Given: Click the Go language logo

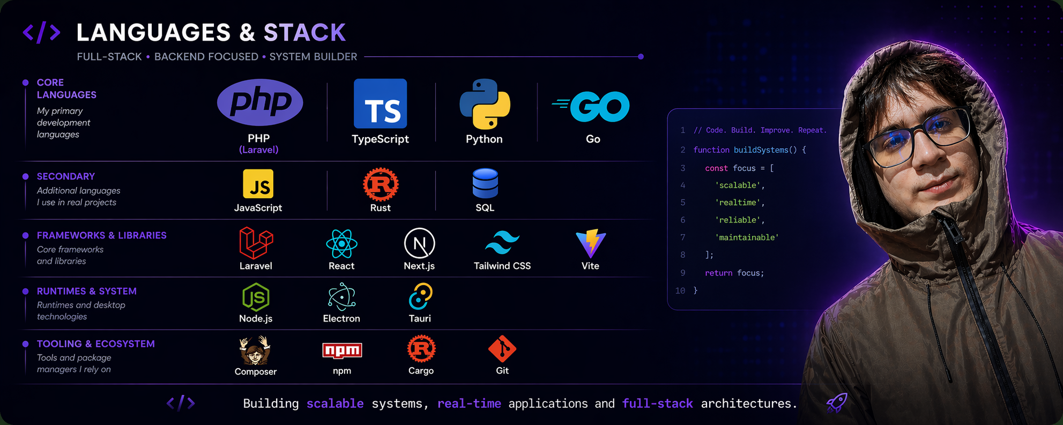Looking at the screenshot, I should point(591,106).
